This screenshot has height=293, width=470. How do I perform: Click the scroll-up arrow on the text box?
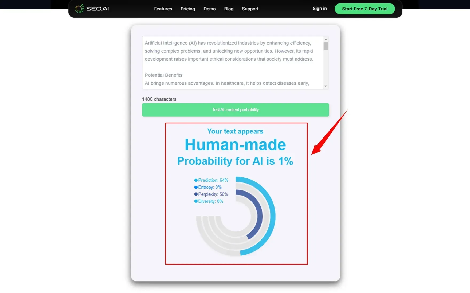point(326,39)
